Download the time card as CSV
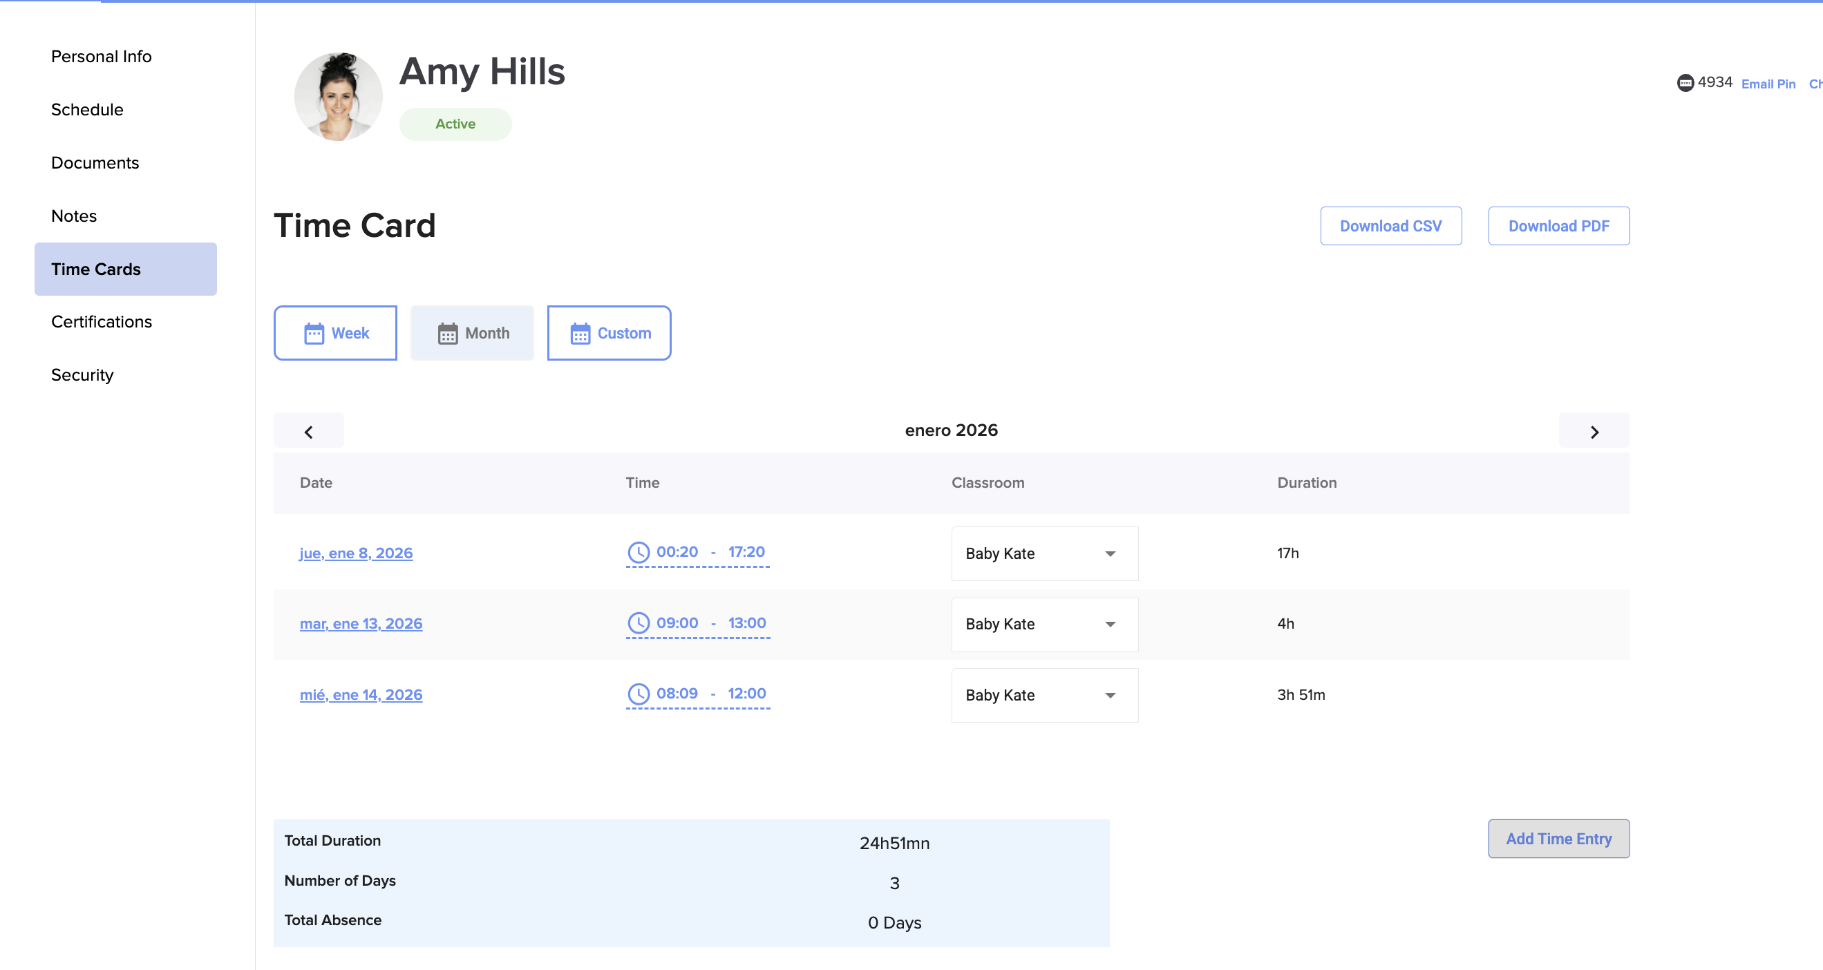 coord(1390,227)
